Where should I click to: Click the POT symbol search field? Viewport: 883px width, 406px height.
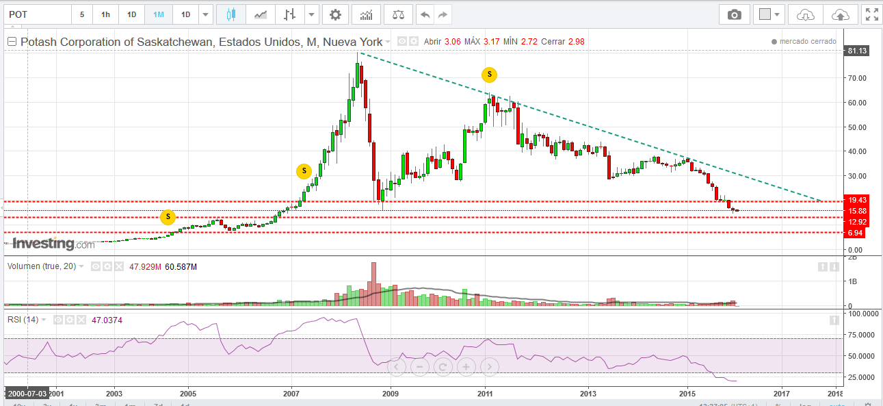pyautogui.click(x=37, y=14)
